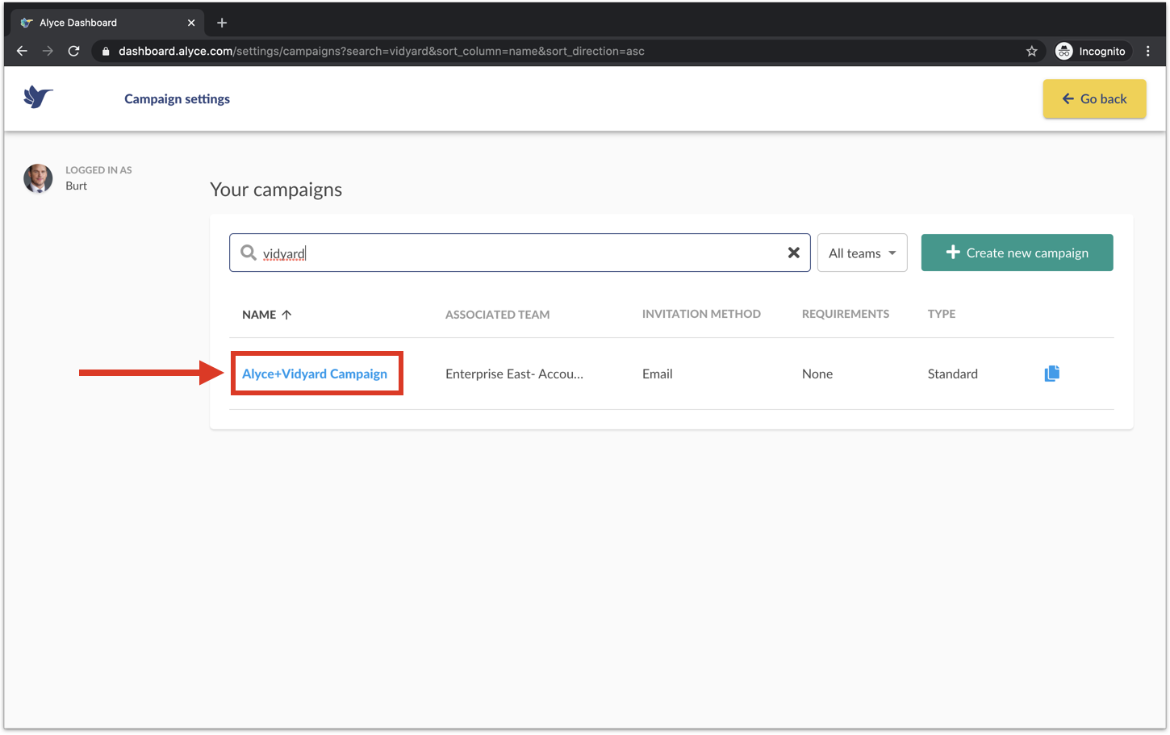
Task: Open the Incognito profile indicator
Action: click(x=1091, y=51)
